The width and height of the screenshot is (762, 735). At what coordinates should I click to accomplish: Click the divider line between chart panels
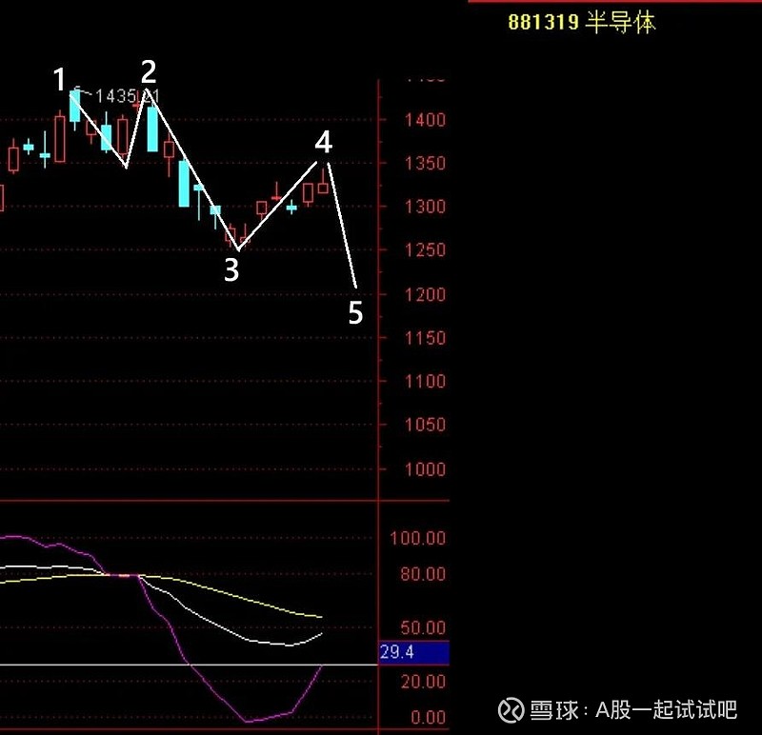(x=190, y=499)
